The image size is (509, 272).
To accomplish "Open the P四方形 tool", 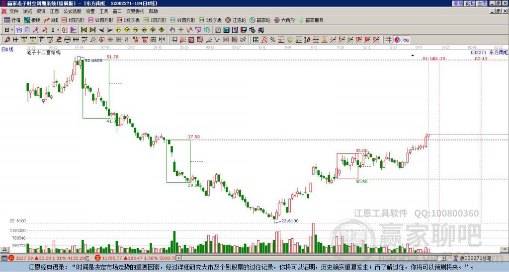I will (73, 20).
